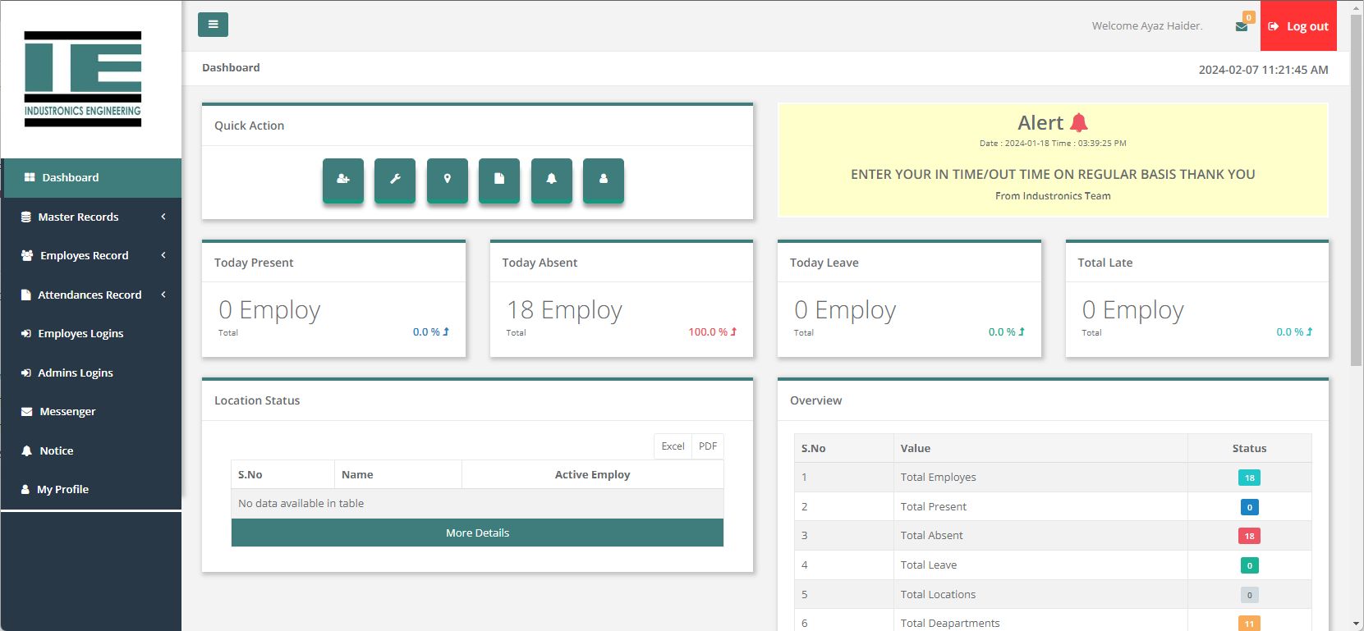Open Employes Logins from the sidebar
This screenshot has height=631, width=1364.
point(80,333)
